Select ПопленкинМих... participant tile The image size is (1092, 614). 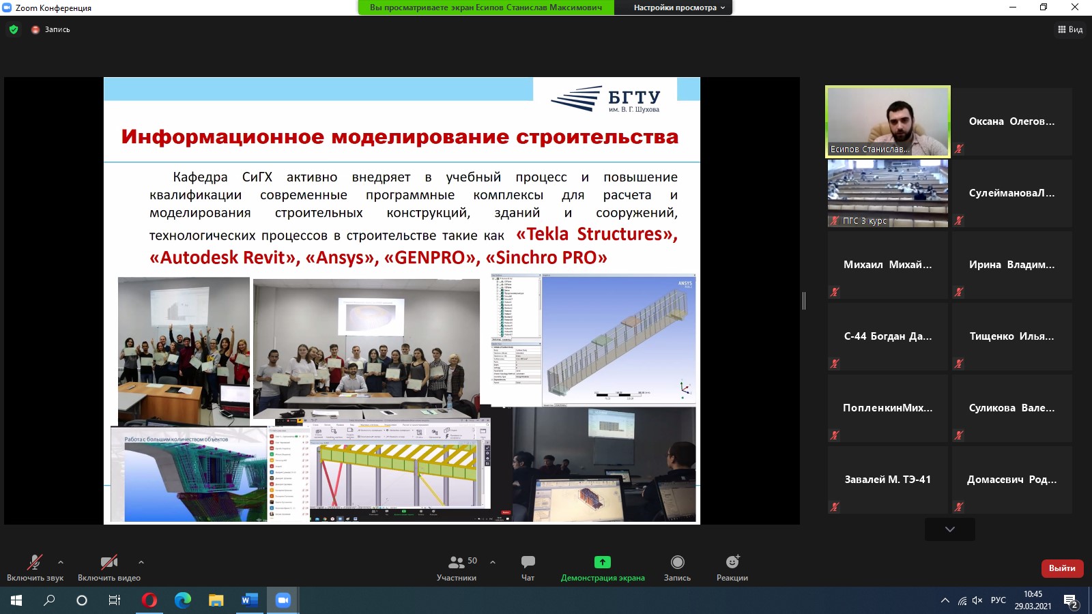tap(888, 408)
